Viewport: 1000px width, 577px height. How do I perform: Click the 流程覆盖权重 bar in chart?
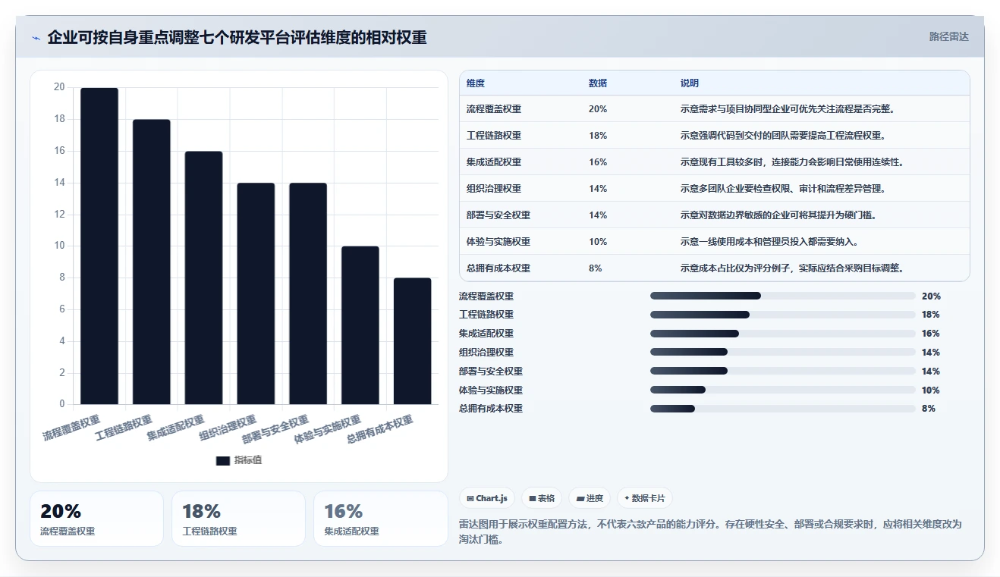click(99, 246)
